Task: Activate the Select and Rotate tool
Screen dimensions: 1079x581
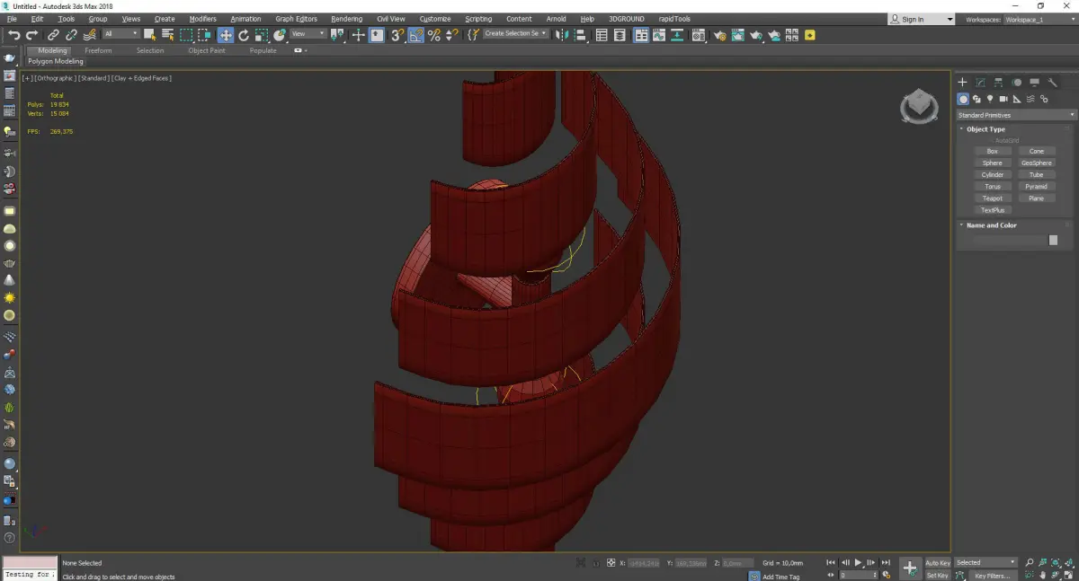Action: tap(244, 35)
